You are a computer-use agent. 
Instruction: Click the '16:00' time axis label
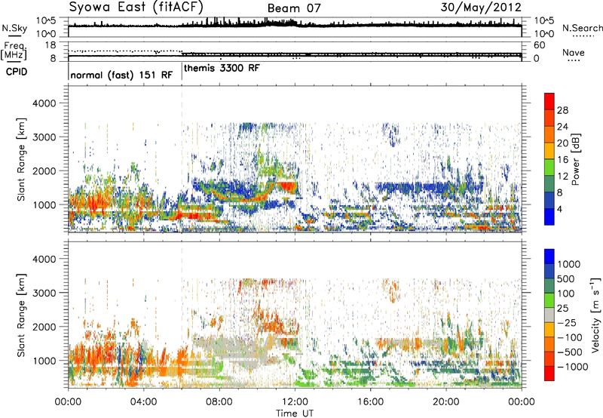tap(370, 402)
